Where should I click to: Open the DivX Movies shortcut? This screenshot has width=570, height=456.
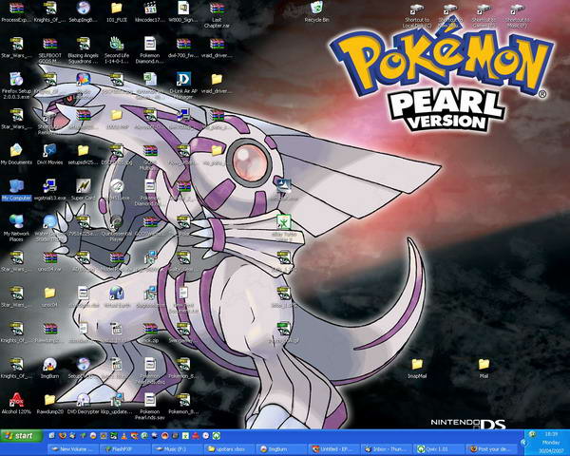coord(49,155)
